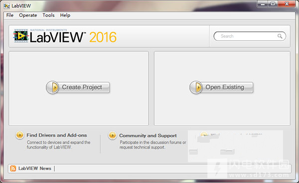Viewport: 299px width, 183px height.
Task: Click the LabVIEW icon in title bar
Action: 6,6
